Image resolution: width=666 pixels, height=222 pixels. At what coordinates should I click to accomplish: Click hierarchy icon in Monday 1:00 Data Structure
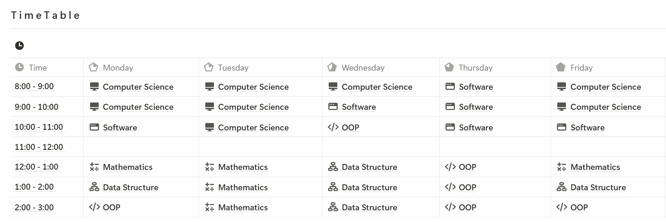(x=94, y=187)
